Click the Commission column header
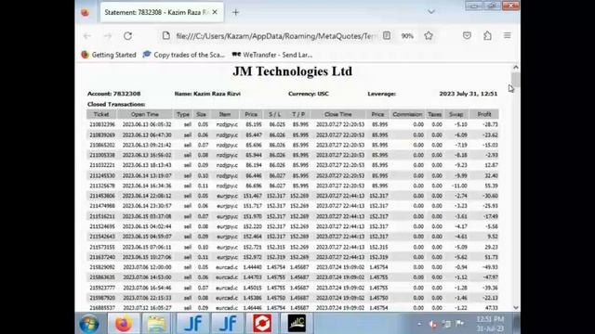Image resolution: width=595 pixels, height=334 pixels. pos(407,114)
